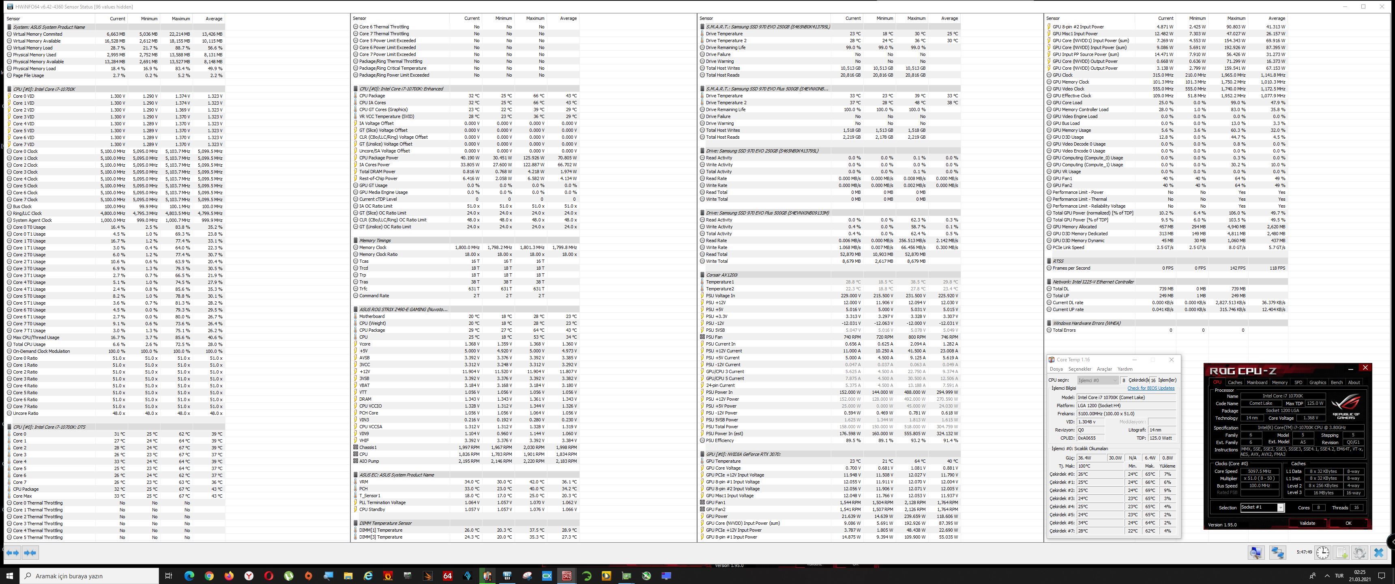
Task: Click the clock reset timer icon in HWiNFO
Action: tap(1323, 553)
